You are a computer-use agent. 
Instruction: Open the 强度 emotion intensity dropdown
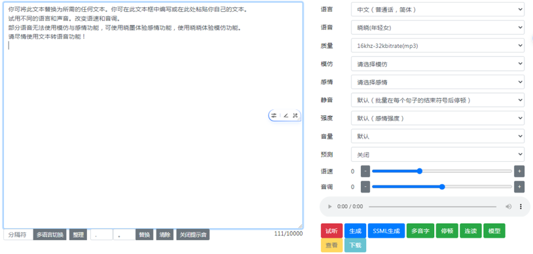pyautogui.click(x=437, y=118)
